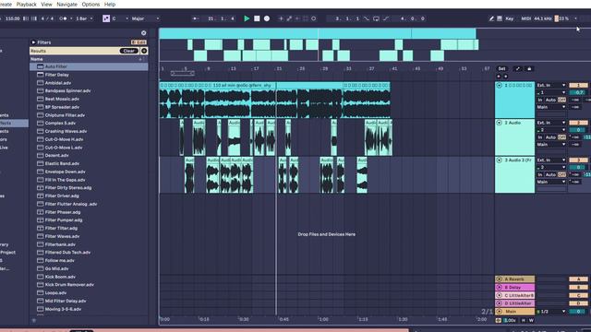Open Main track 1/2 output dropdown
This screenshot has height=332, width=591.
point(552,312)
